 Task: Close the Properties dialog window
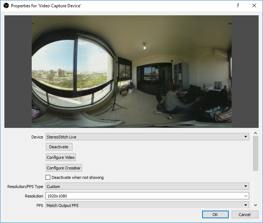(254, 5)
